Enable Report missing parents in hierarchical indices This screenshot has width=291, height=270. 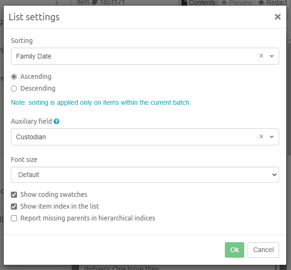[x=14, y=218]
